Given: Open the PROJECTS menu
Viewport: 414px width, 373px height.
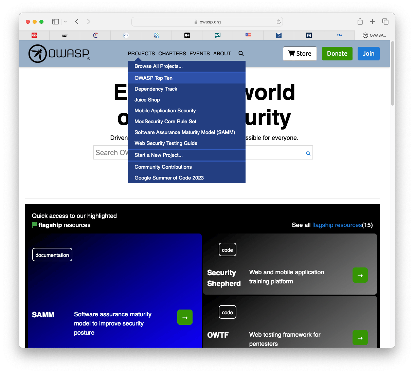Looking at the screenshot, I should [141, 54].
